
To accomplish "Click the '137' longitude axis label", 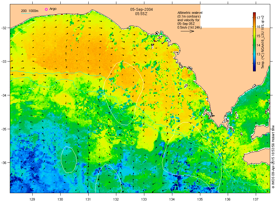I will (256, 200).
